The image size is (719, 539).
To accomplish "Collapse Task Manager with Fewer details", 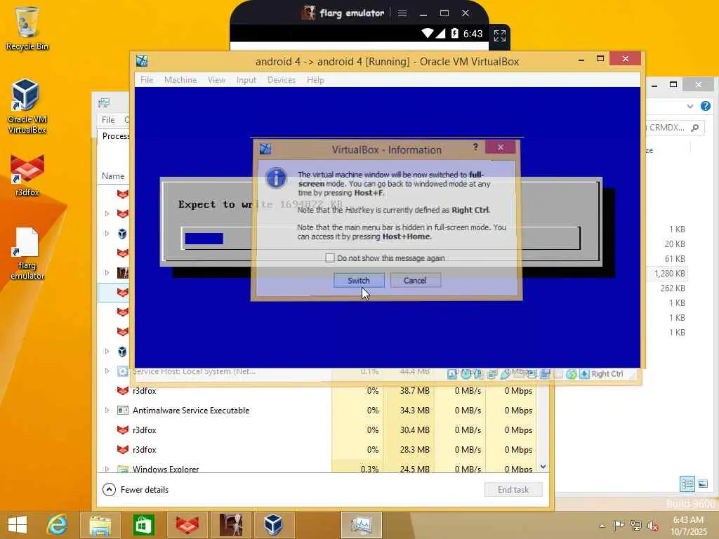I will (136, 489).
